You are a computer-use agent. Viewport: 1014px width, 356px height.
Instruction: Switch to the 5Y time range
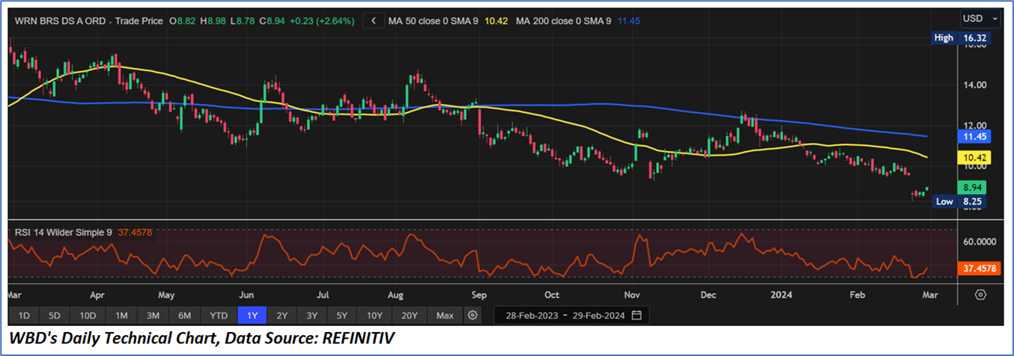[342, 315]
